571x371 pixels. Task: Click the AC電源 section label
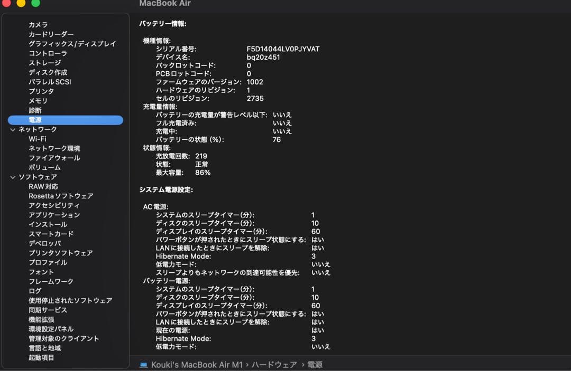[x=155, y=207]
